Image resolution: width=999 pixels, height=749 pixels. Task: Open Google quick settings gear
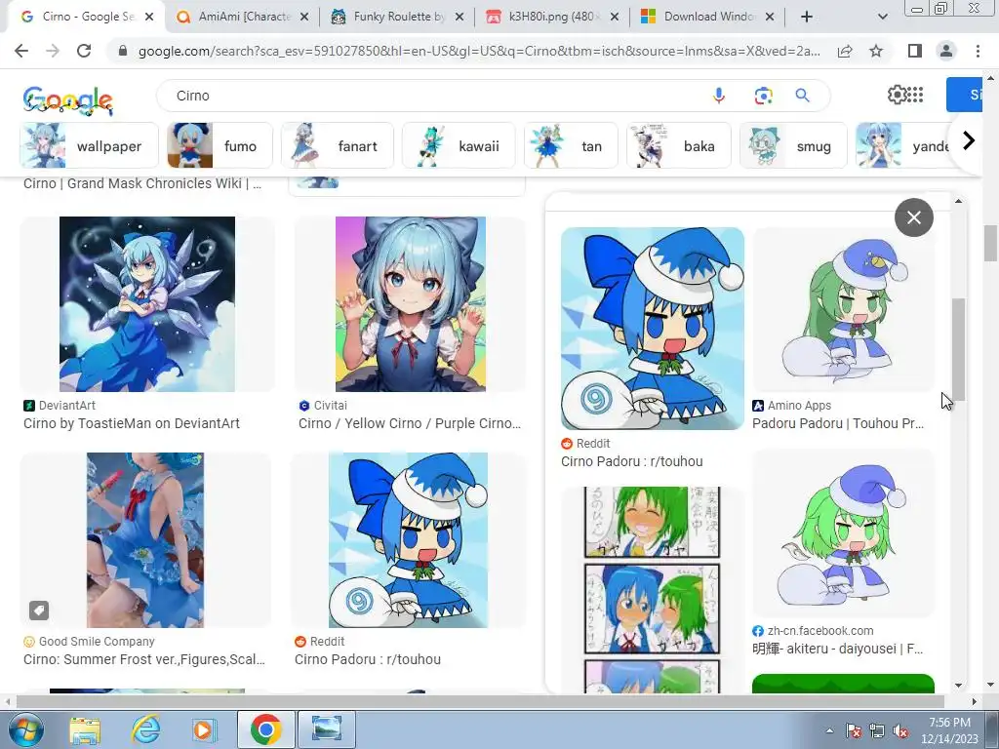(x=897, y=95)
